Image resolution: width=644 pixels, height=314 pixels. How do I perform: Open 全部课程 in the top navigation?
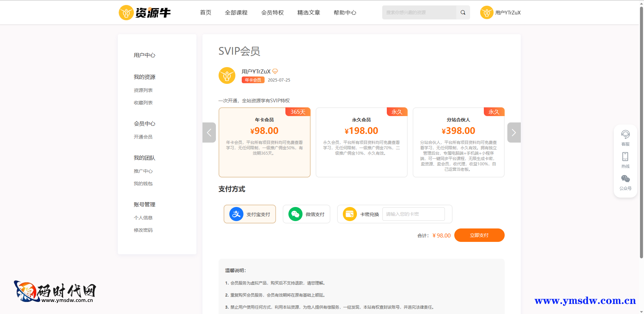[x=236, y=13]
